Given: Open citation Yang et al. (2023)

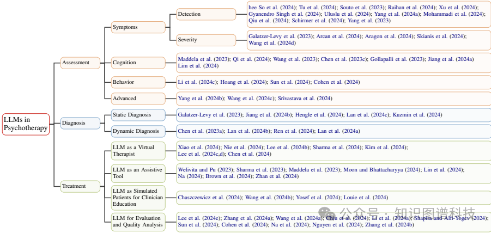Looking at the screenshot, I should coord(369,21).
